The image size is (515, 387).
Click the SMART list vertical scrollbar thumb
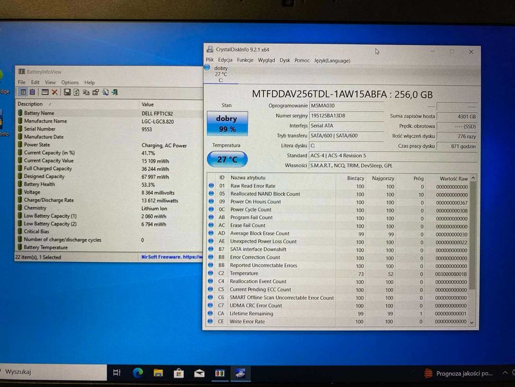(x=472, y=236)
